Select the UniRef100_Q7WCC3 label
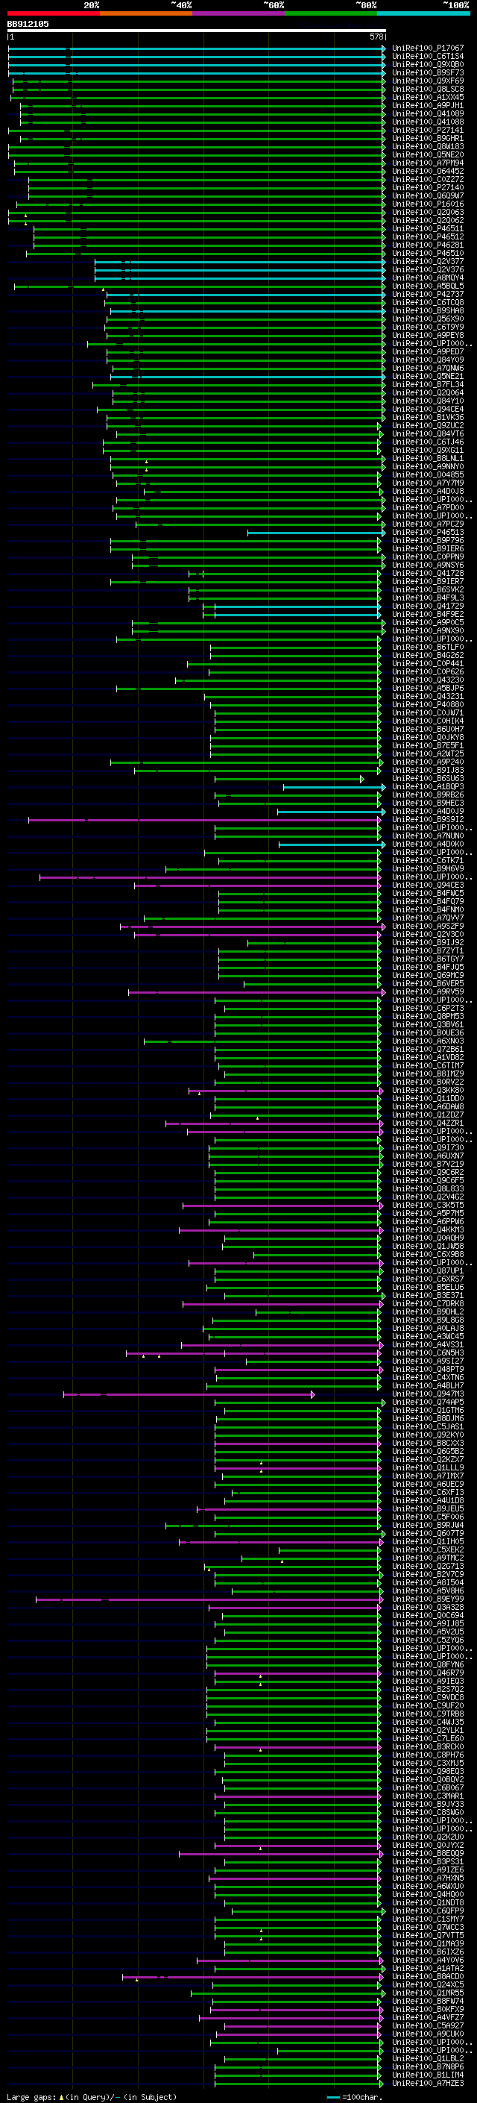 click(x=428, y=1928)
